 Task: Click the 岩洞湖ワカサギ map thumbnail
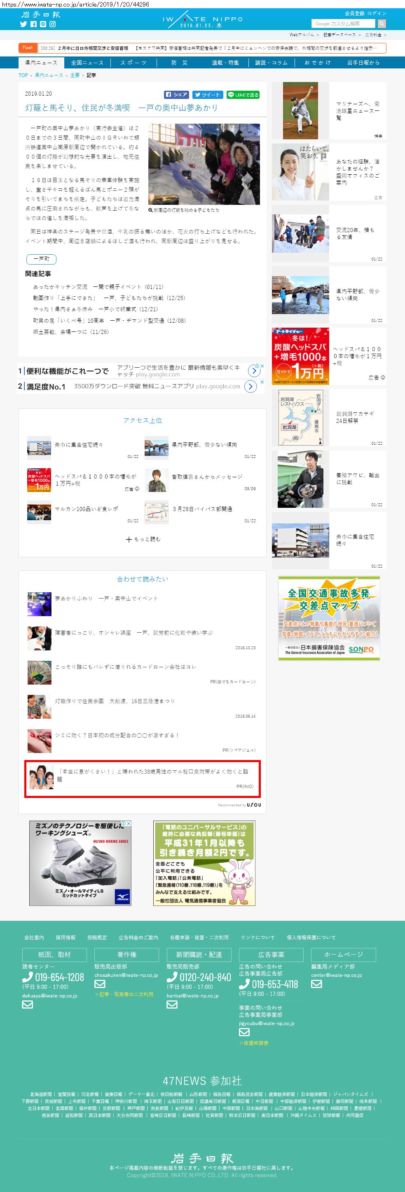coord(300,418)
